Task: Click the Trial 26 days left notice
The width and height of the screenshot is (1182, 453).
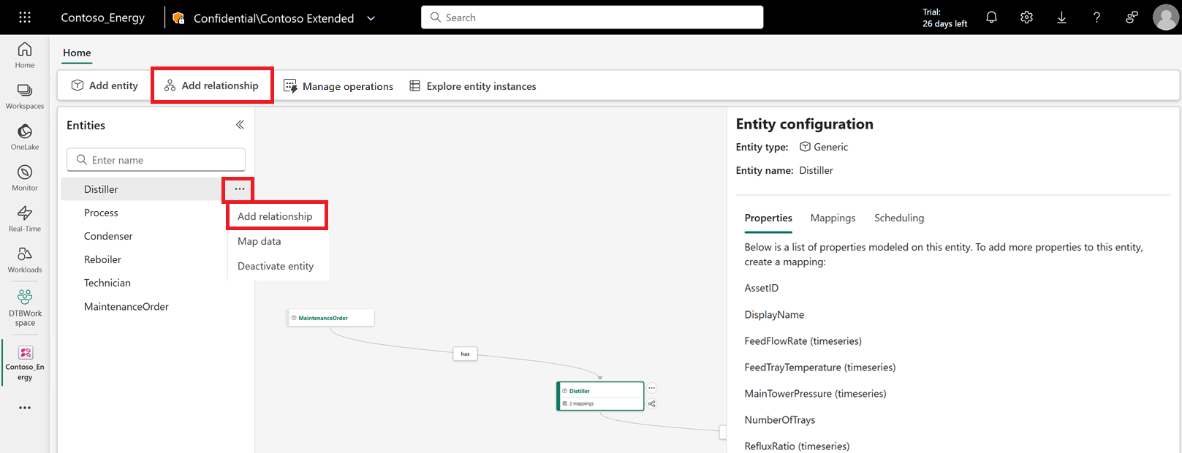Action: click(944, 18)
